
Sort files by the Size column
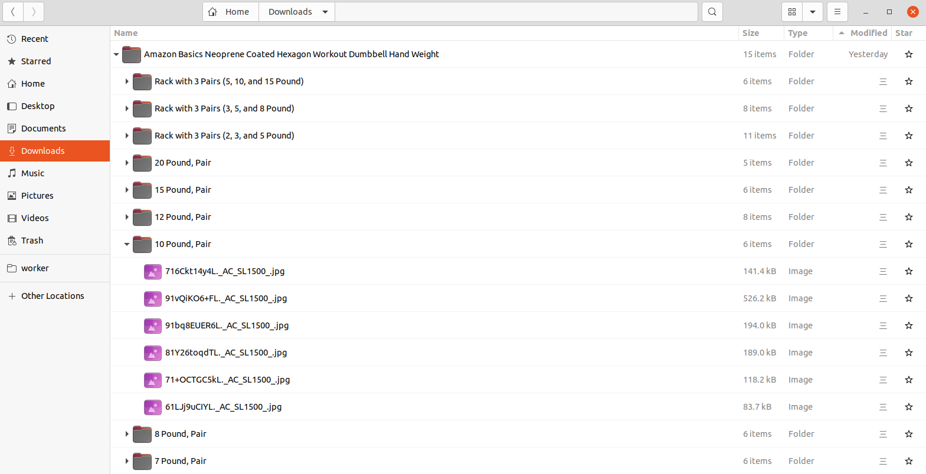(x=751, y=33)
